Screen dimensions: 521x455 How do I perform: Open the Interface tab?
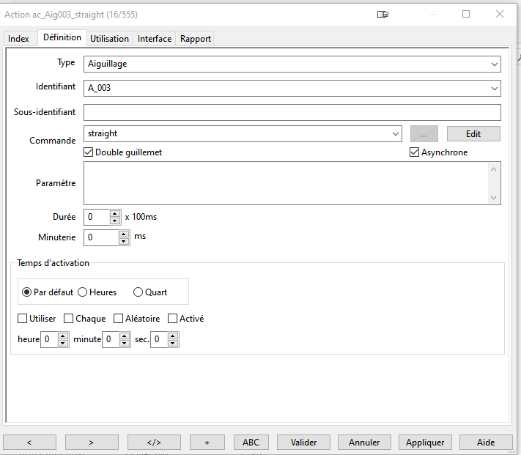pos(155,39)
